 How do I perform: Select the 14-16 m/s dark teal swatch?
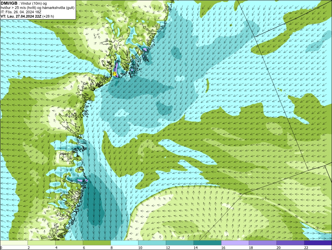click(x=207, y=243)
